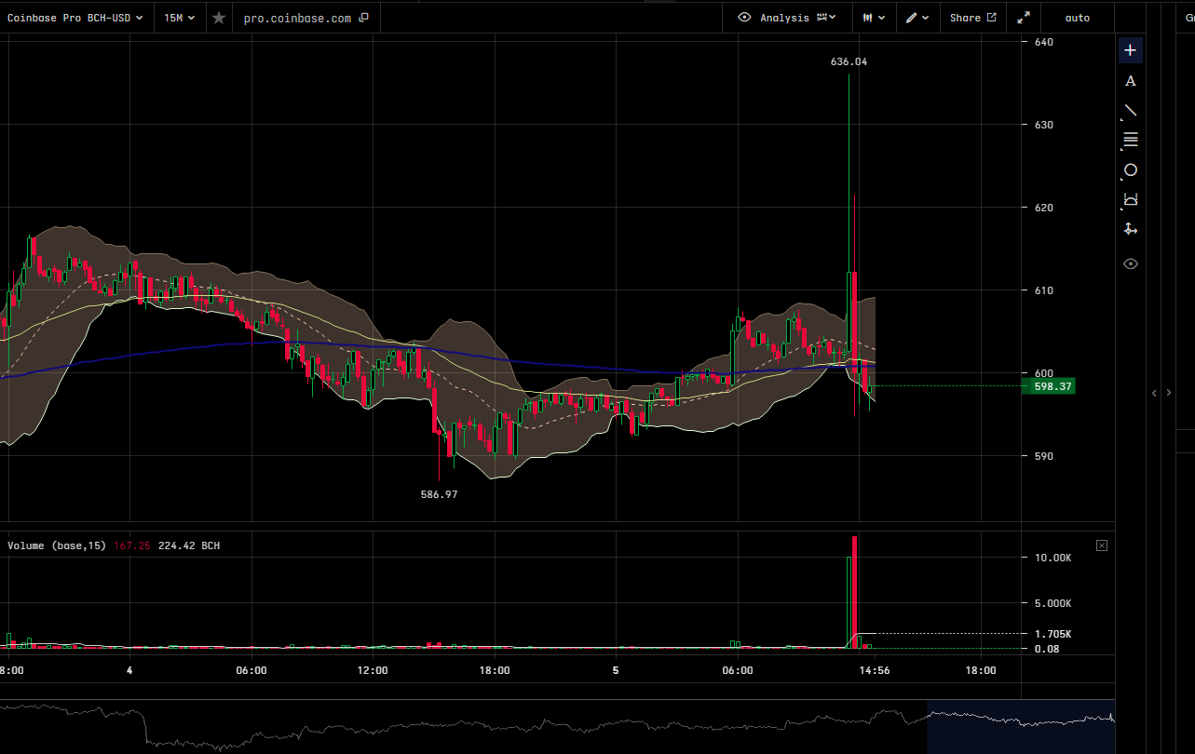Select the text annotation tool
Screen dimensions: 1195x754
pos(1131,81)
